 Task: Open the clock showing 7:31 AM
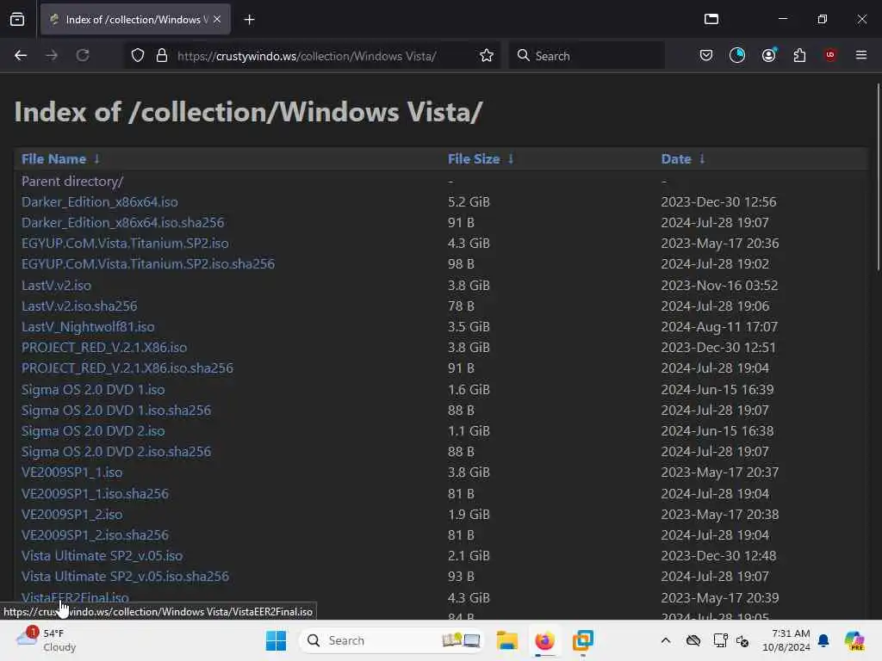(x=786, y=640)
